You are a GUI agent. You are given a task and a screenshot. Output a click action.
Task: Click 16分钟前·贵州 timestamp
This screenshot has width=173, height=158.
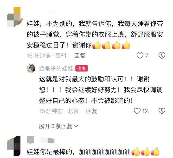(x=46, y=56)
